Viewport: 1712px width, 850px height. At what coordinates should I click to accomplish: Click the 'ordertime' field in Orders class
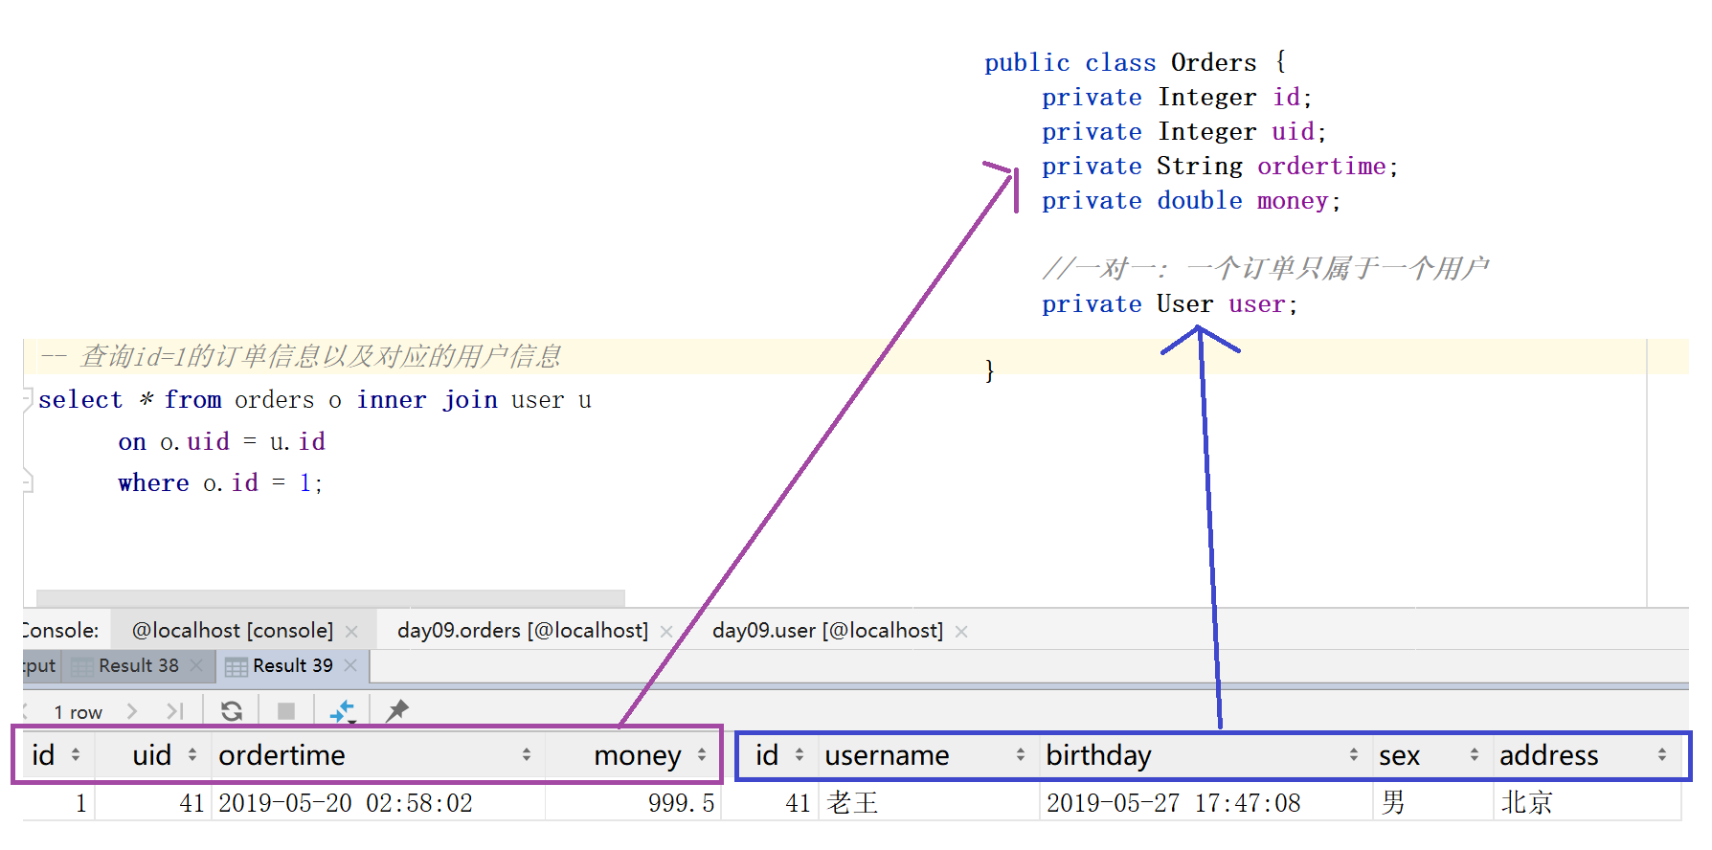pos(1321,166)
